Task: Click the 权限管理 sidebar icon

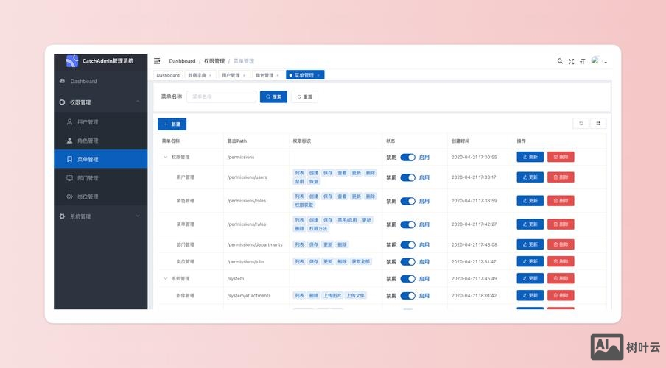Action: [x=62, y=102]
